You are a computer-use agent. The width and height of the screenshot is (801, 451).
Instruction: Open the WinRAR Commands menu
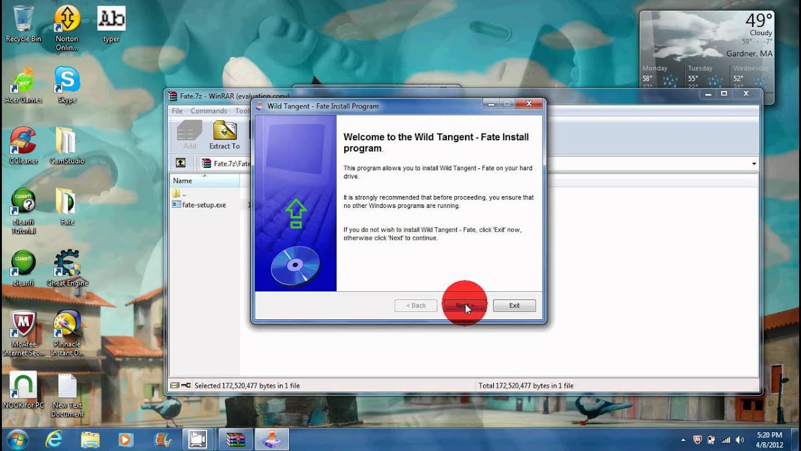(x=209, y=111)
